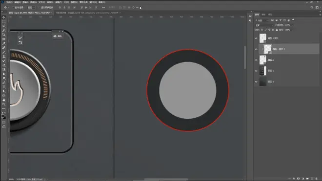
Task: Open the first menu in the menu bar
Action: (9, 2)
